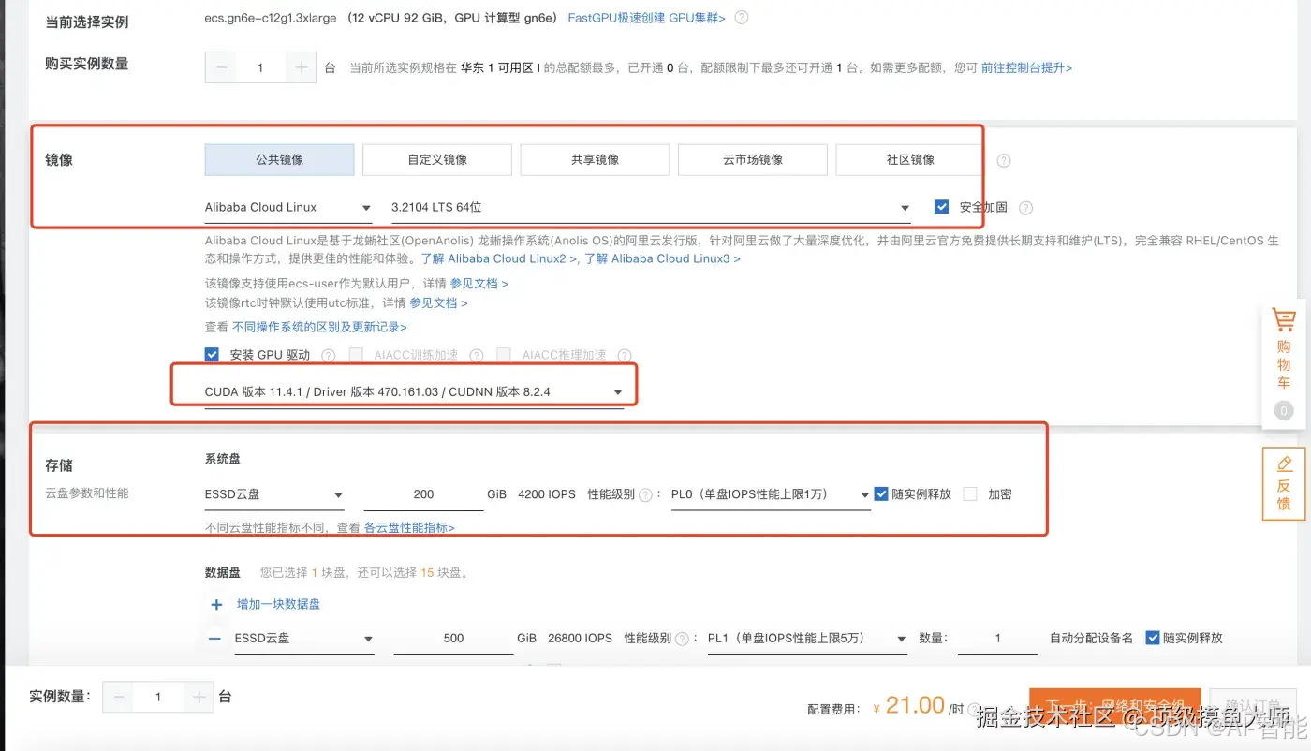The height and width of the screenshot is (751, 1311).
Task: Open the 反馈 feedback panel
Action: point(1284,483)
